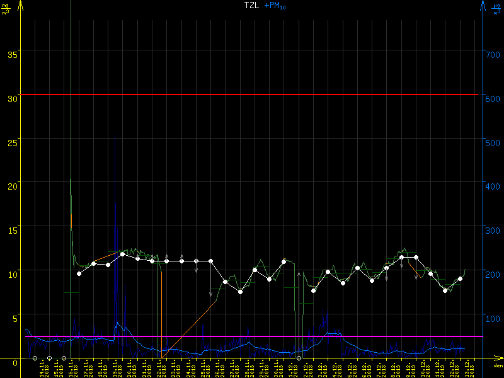Viewport: 504px width, 378px height.
Task: Click the magenta horizontal threshold line
Action: [252, 336]
